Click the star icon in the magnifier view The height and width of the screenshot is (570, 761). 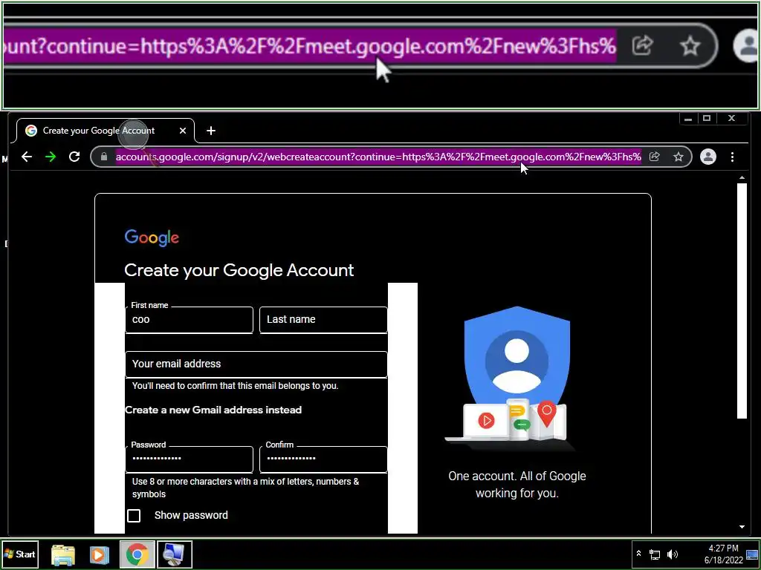click(x=690, y=46)
